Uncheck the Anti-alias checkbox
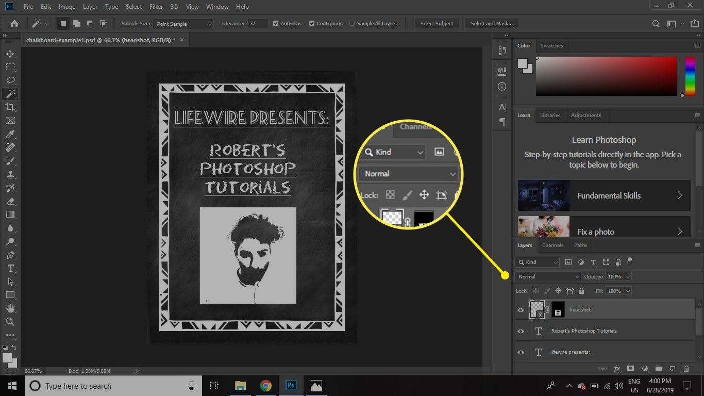The height and width of the screenshot is (396, 704). coord(276,23)
